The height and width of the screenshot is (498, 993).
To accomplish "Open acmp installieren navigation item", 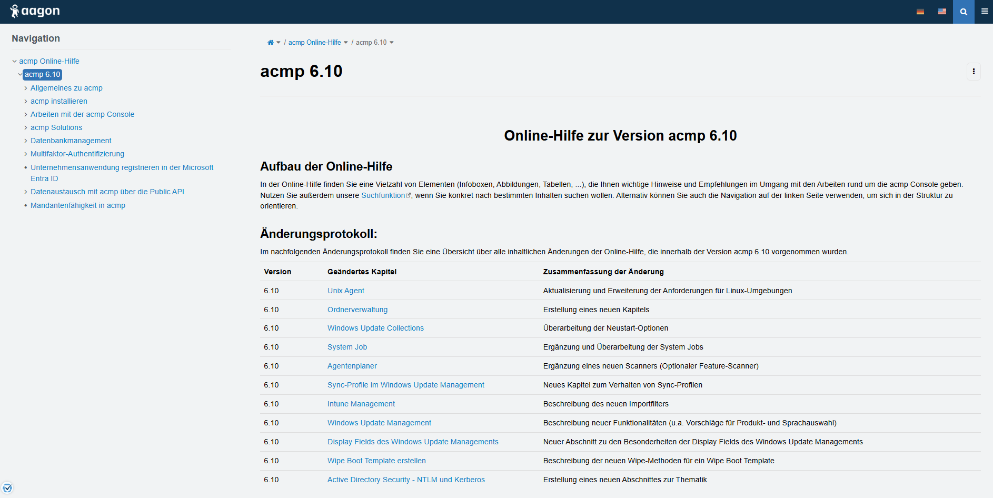I will click(x=59, y=101).
